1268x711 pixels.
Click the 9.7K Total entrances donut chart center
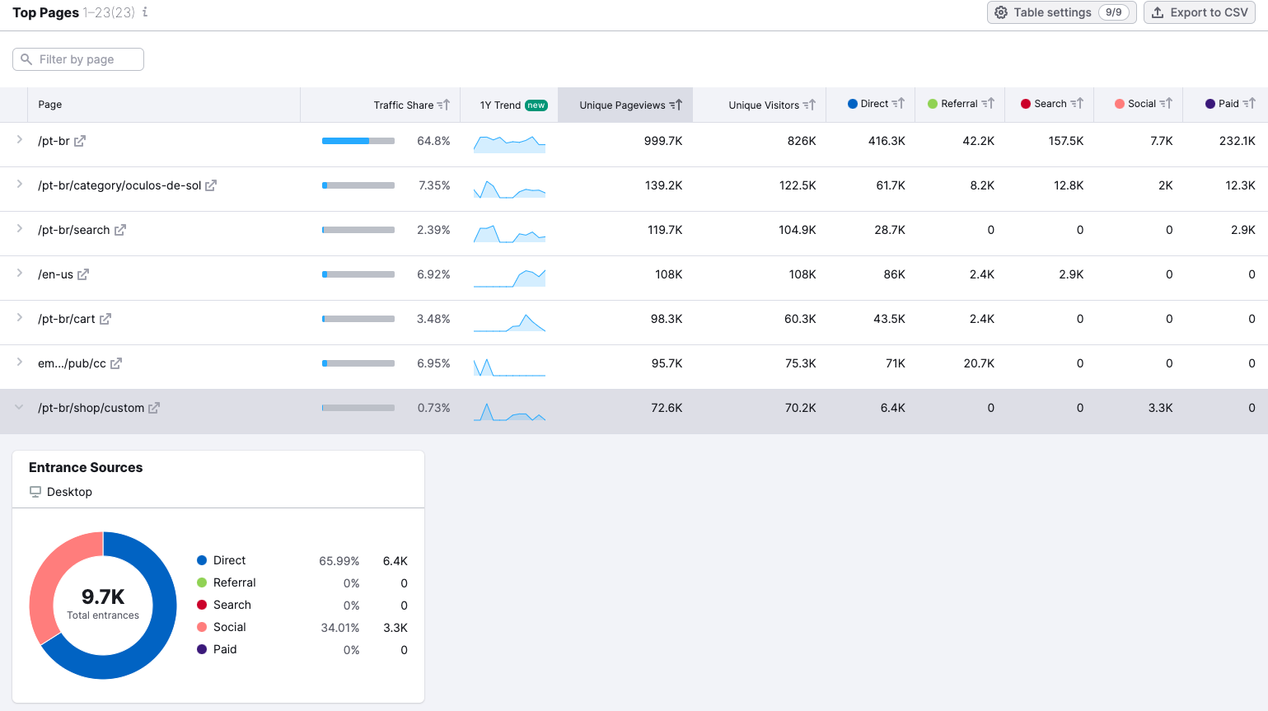pyautogui.click(x=103, y=605)
